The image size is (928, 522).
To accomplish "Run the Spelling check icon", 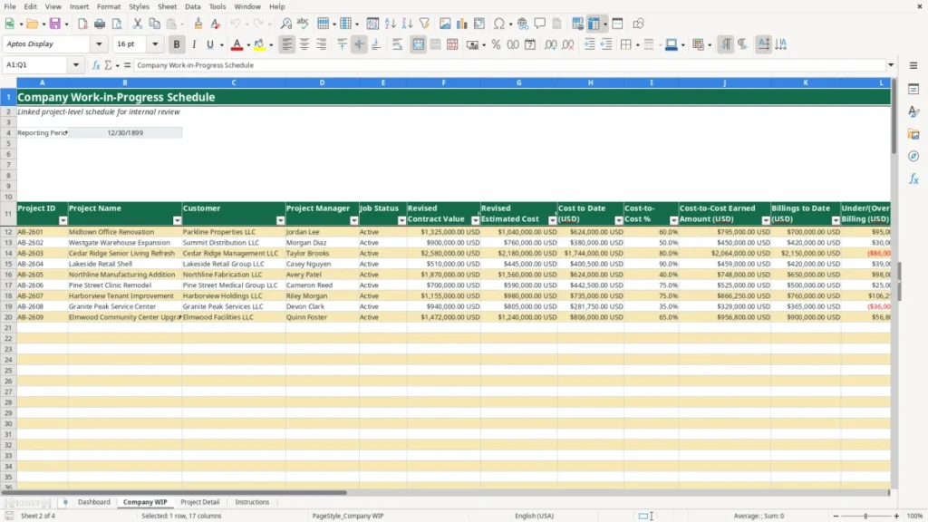I will [303, 24].
